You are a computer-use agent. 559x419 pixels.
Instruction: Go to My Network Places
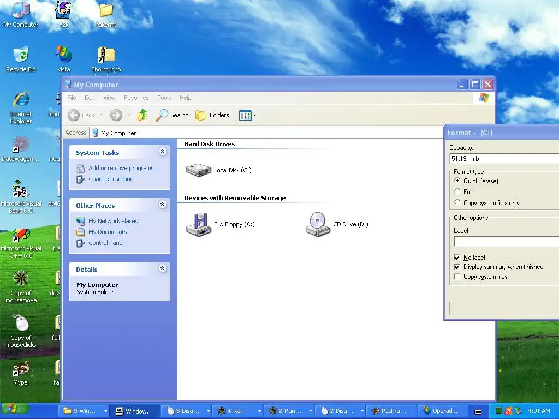[113, 221]
